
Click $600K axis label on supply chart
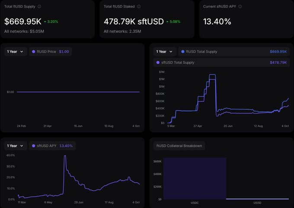coord(160,101)
